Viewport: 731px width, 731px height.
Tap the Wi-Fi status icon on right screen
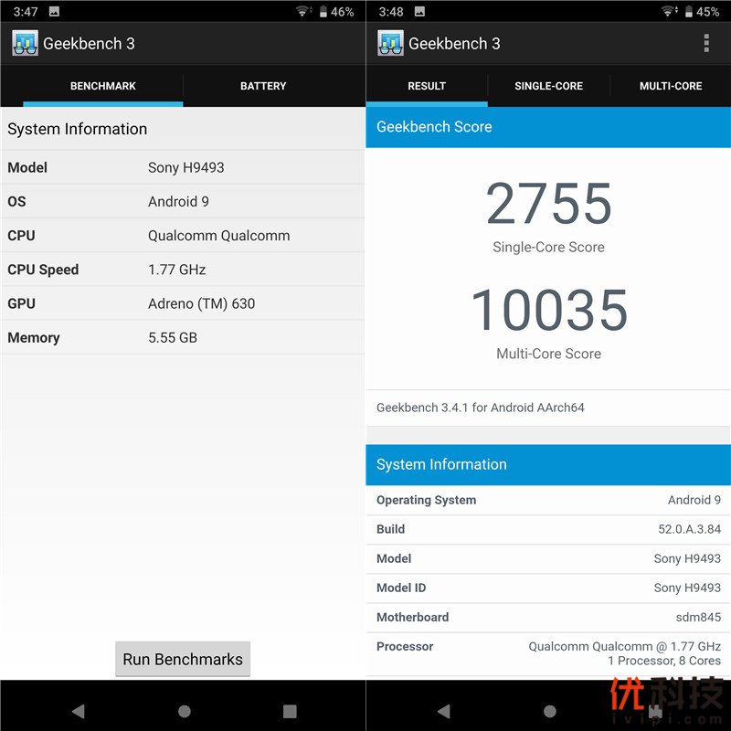click(668, 12)
